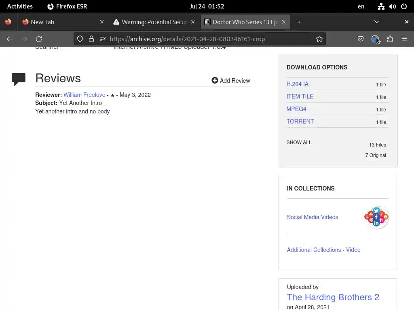The image size is (414, 310).
Task: Open Firefox View pinned icon
Action: click(8, 22)
